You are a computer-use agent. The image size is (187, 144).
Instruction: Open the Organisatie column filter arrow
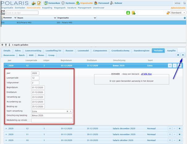[95, 18]
